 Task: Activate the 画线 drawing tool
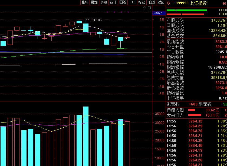(x=123, y=2)
